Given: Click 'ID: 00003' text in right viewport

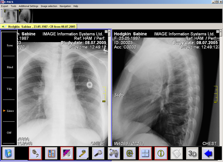Looking at the screenshot, I should coord(123,43).
